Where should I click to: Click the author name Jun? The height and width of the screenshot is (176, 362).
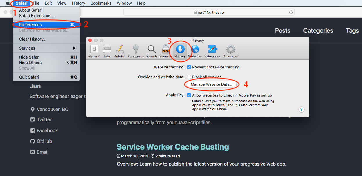(x=35, y=86)
